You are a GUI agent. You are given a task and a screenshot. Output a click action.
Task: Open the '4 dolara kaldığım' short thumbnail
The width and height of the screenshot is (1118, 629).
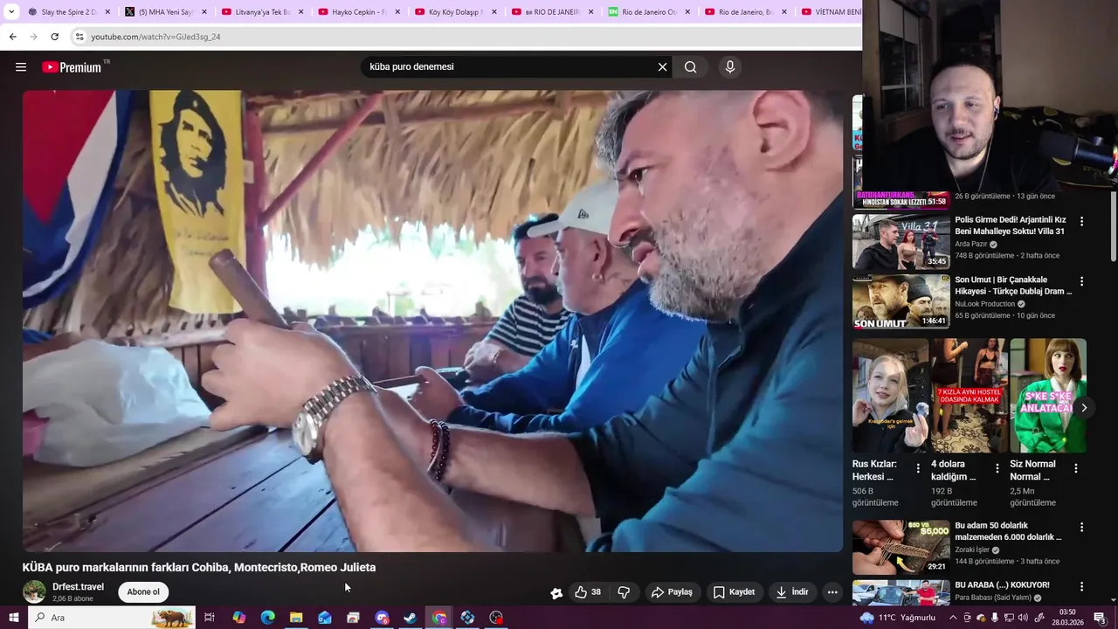(969, 396)
